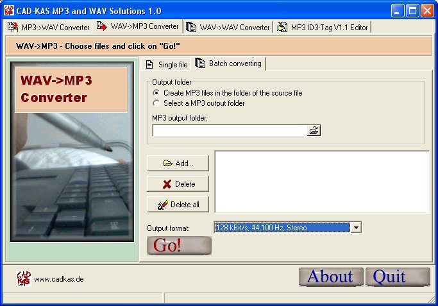Close the CAD-KAS window
The width and height of the screenshot is (438, 306).
coord(427,11)
